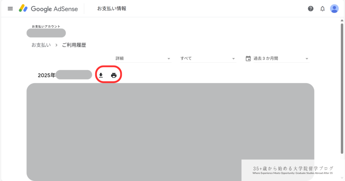Click the scrollbar up arrow
The width and height of the screenshot is (345, 181).
(x=342, y=20)
